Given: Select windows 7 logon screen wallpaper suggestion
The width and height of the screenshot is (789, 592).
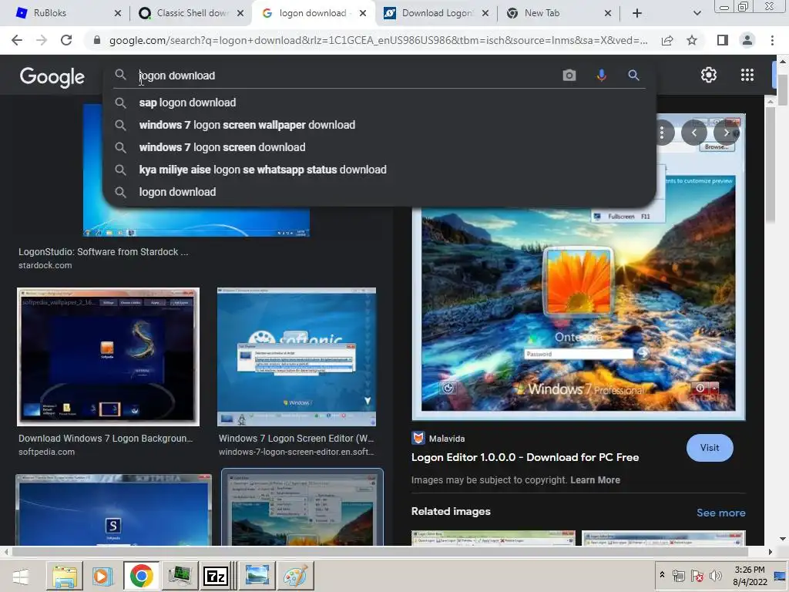Looking at the screenshot, I should (378, 125).
